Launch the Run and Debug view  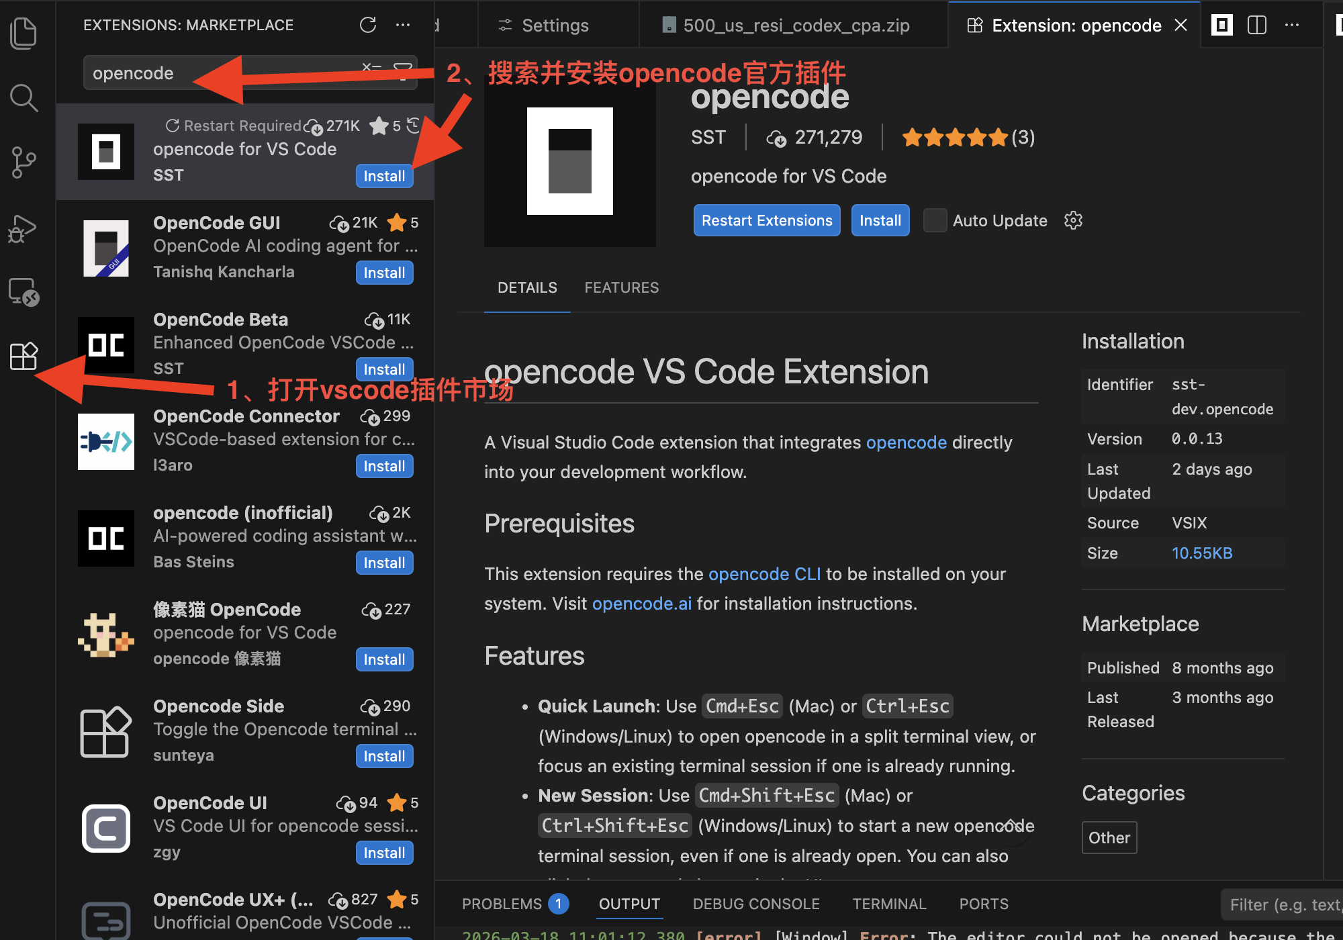[24, 228]
